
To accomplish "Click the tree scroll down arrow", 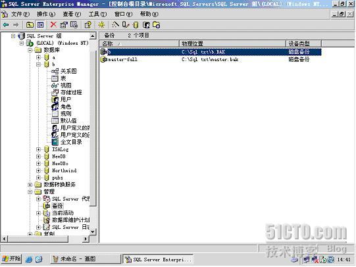I will (x=93, y=231).
